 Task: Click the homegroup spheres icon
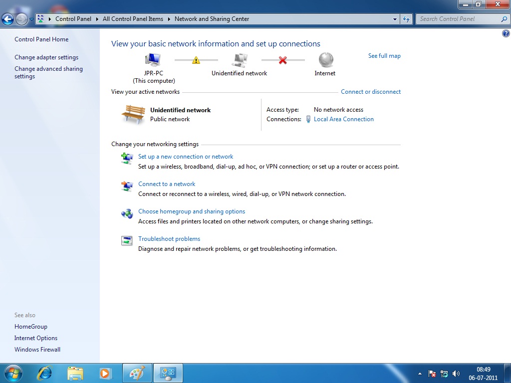click(x=127, y=213)
